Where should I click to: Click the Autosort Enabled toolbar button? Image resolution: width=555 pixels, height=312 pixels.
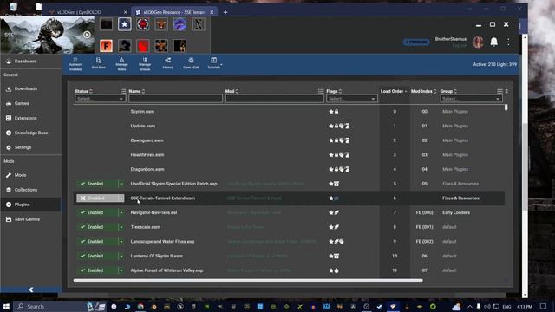pos(75,64)
